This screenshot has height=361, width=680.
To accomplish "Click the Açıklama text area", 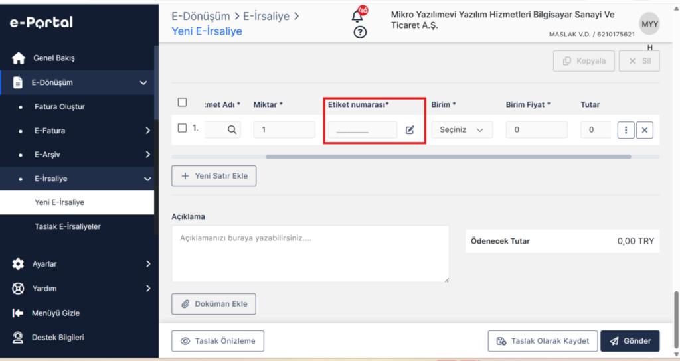I will coord(311,254).
